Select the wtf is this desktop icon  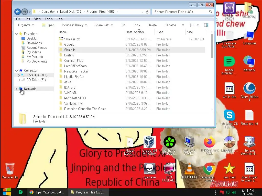pos(229,90)
